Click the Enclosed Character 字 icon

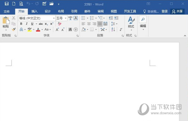76,29
